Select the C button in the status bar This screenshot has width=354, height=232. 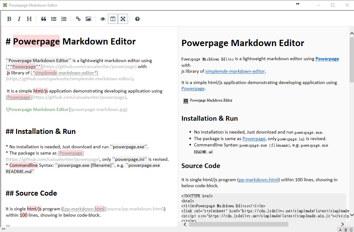point(351,230)
